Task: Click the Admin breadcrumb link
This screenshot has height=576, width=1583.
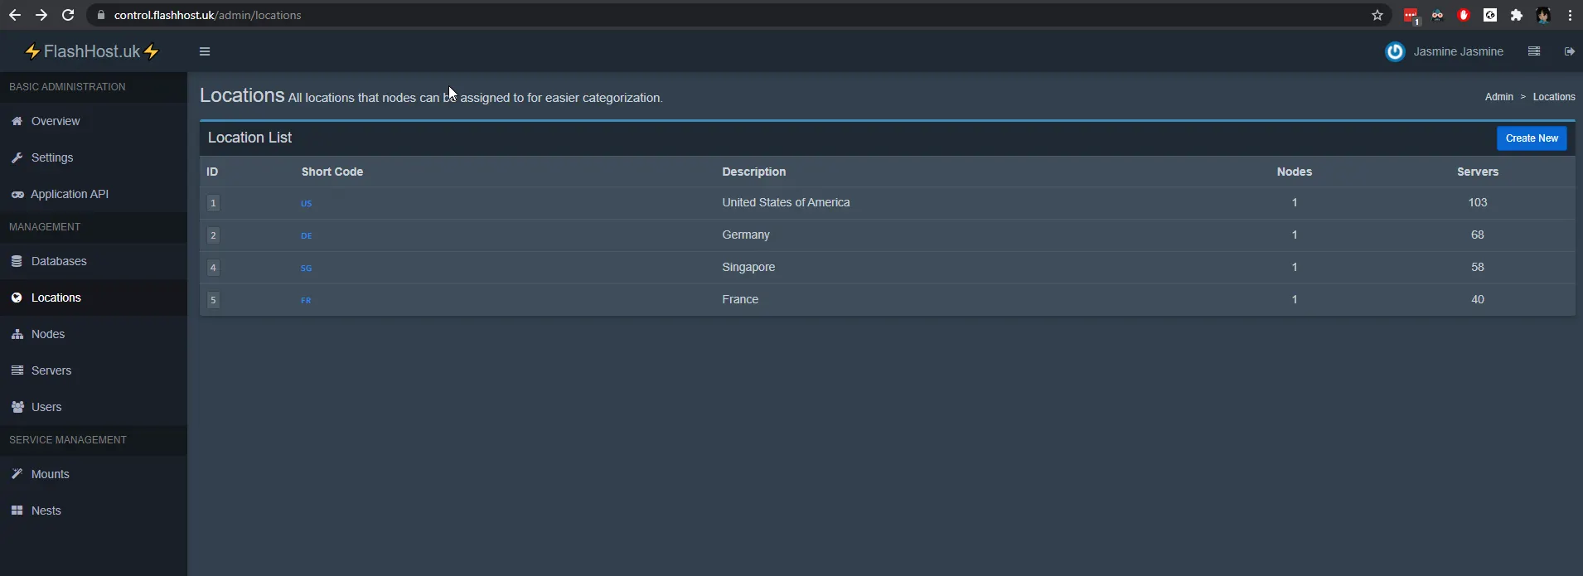Action: 1498,97
